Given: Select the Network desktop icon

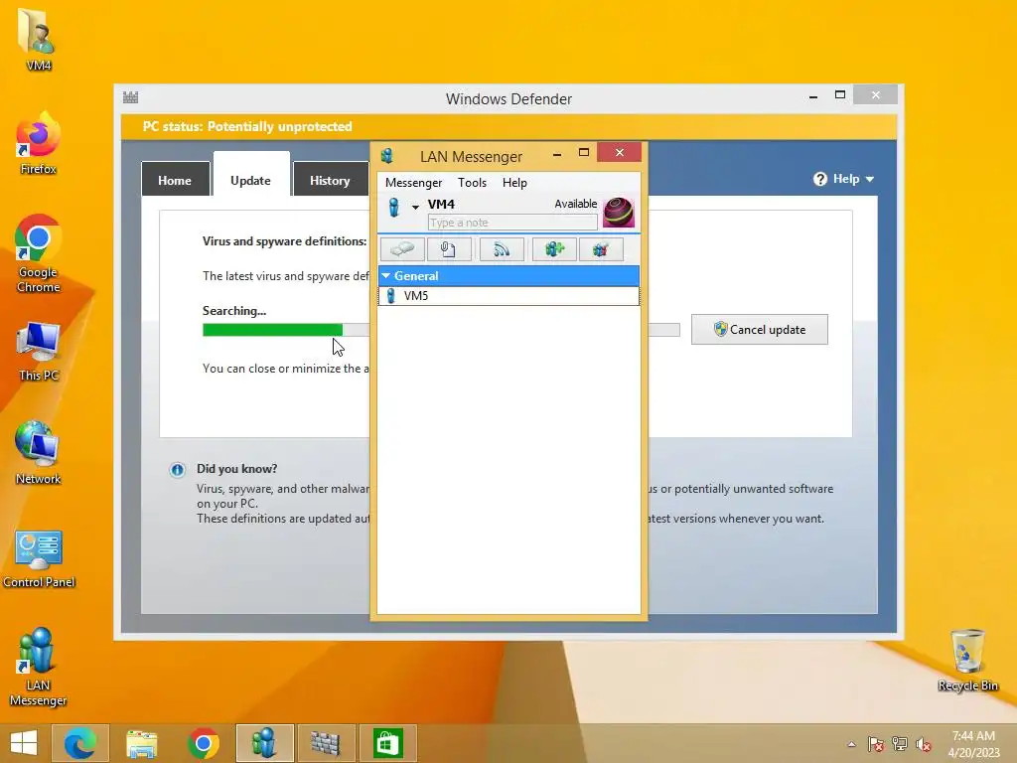Looking at the screenshot, I should pos(38,453).
